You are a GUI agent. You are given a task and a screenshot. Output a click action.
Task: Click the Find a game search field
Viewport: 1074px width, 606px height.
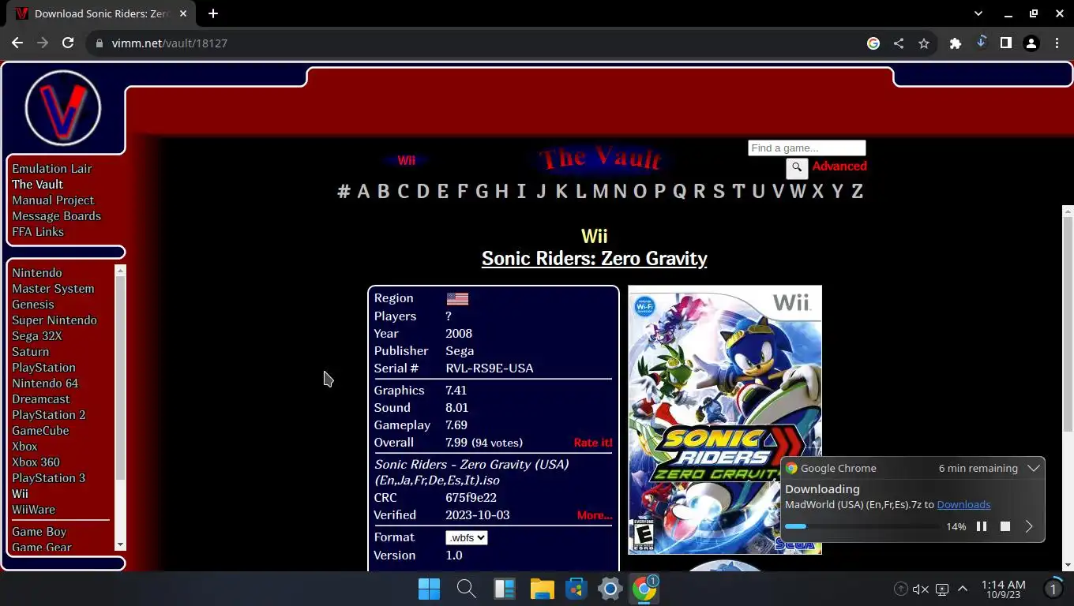(806, 148)
